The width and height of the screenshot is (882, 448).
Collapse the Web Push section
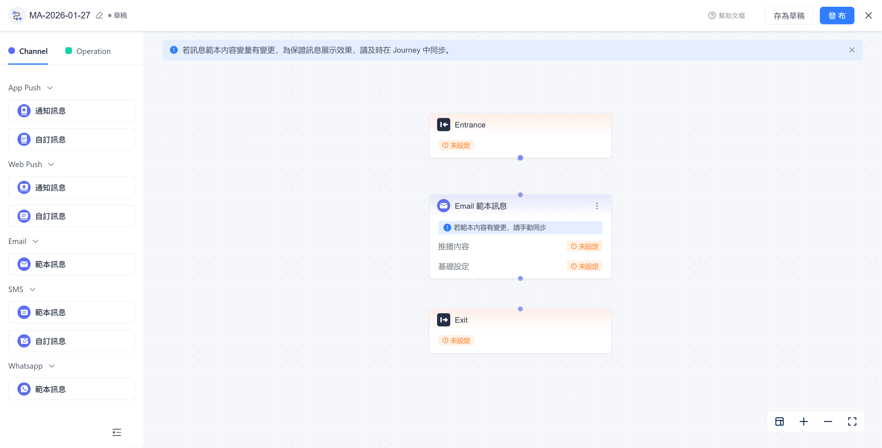(x=51, y=165)
